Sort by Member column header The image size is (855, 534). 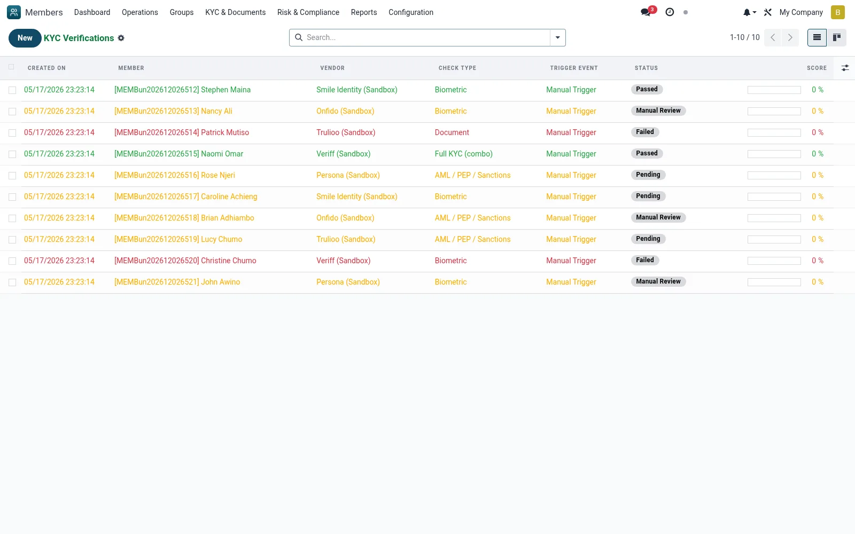(x=131, y=68)
